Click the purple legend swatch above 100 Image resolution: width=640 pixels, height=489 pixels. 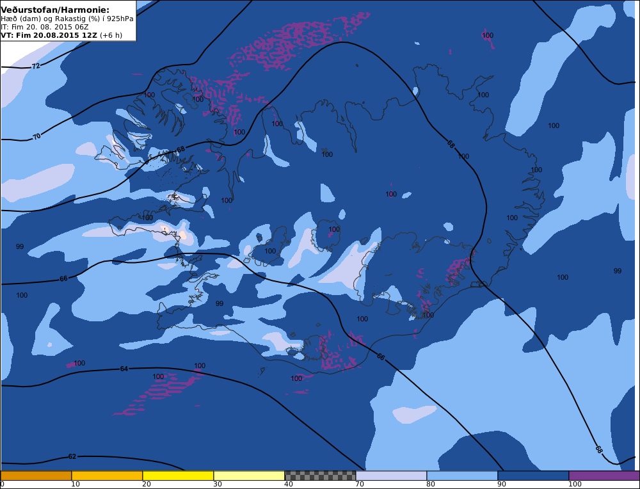604,476
